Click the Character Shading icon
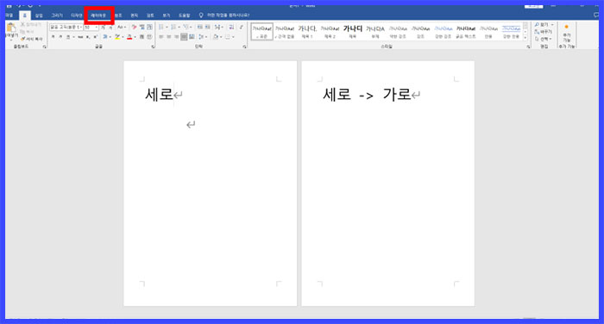604x324 pixels. click(142, 37)
